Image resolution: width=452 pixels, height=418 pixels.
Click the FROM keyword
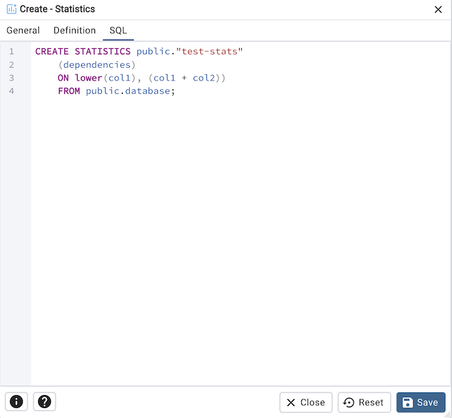[x=69, y=91]
